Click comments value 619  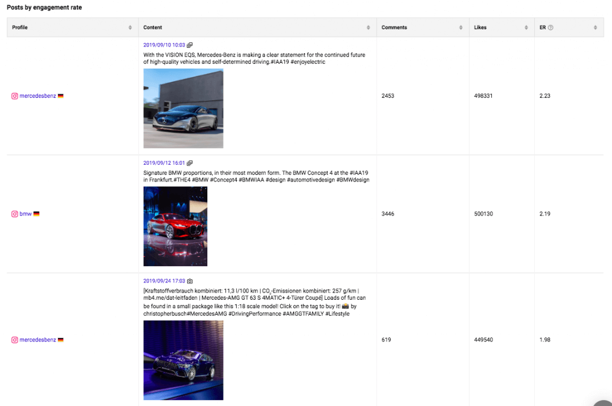(x=386, y=340)
